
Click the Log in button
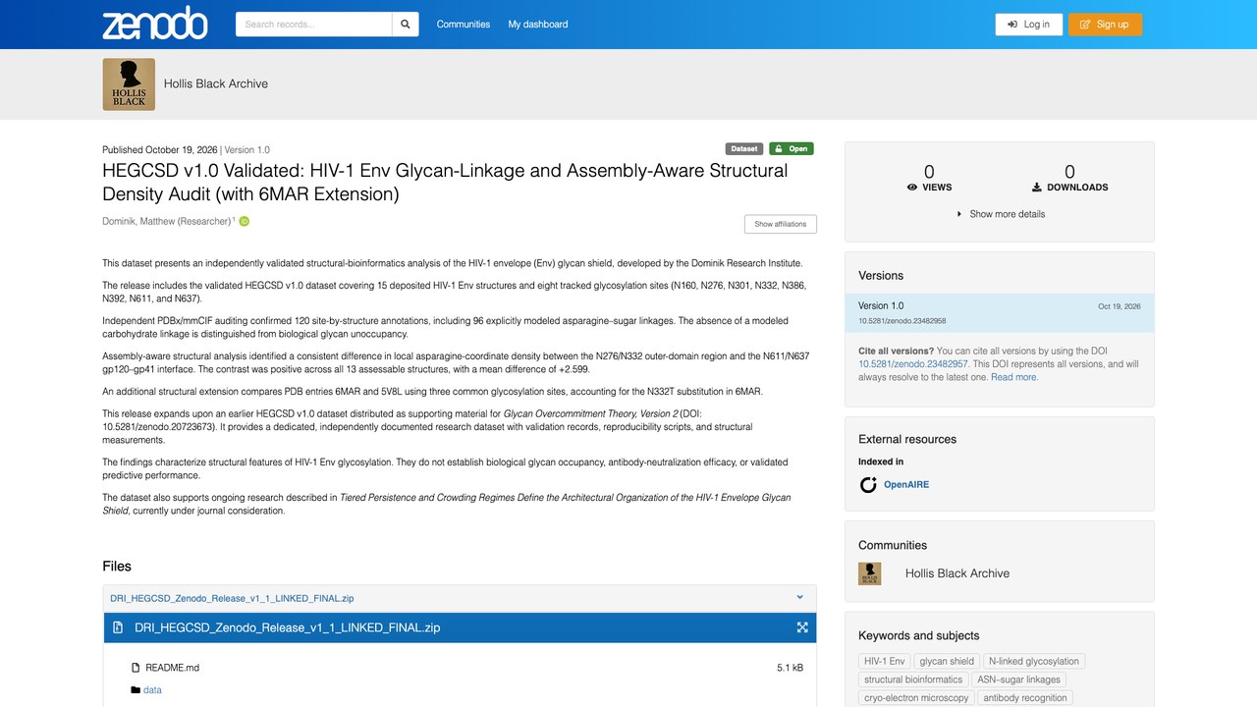tap(1028, 25)
